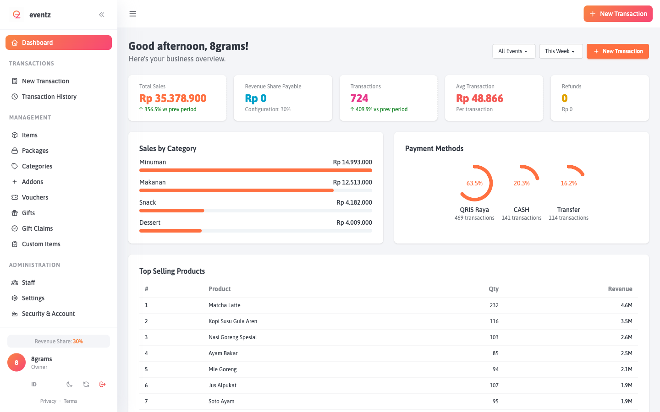Click the Packages bag icon
The height and width of the screenshot is (412, 660).
tap(15, 151)
